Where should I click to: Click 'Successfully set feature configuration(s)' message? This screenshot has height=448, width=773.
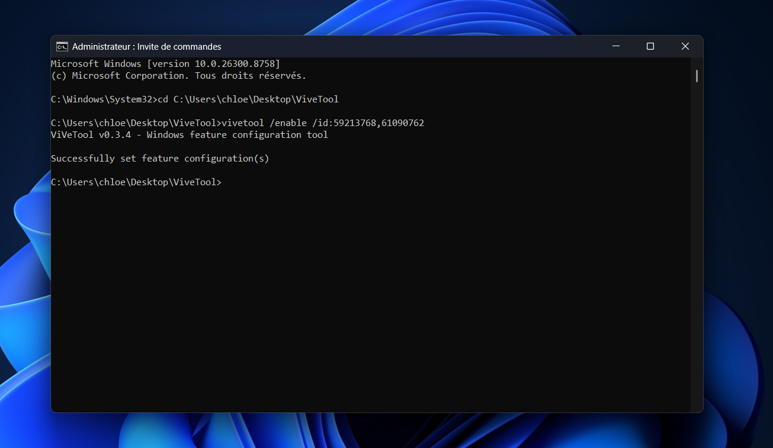point(160,159)
